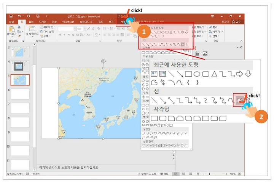
Task: Open the format pane options dropdown arrow
Action: tap(237, 47)
